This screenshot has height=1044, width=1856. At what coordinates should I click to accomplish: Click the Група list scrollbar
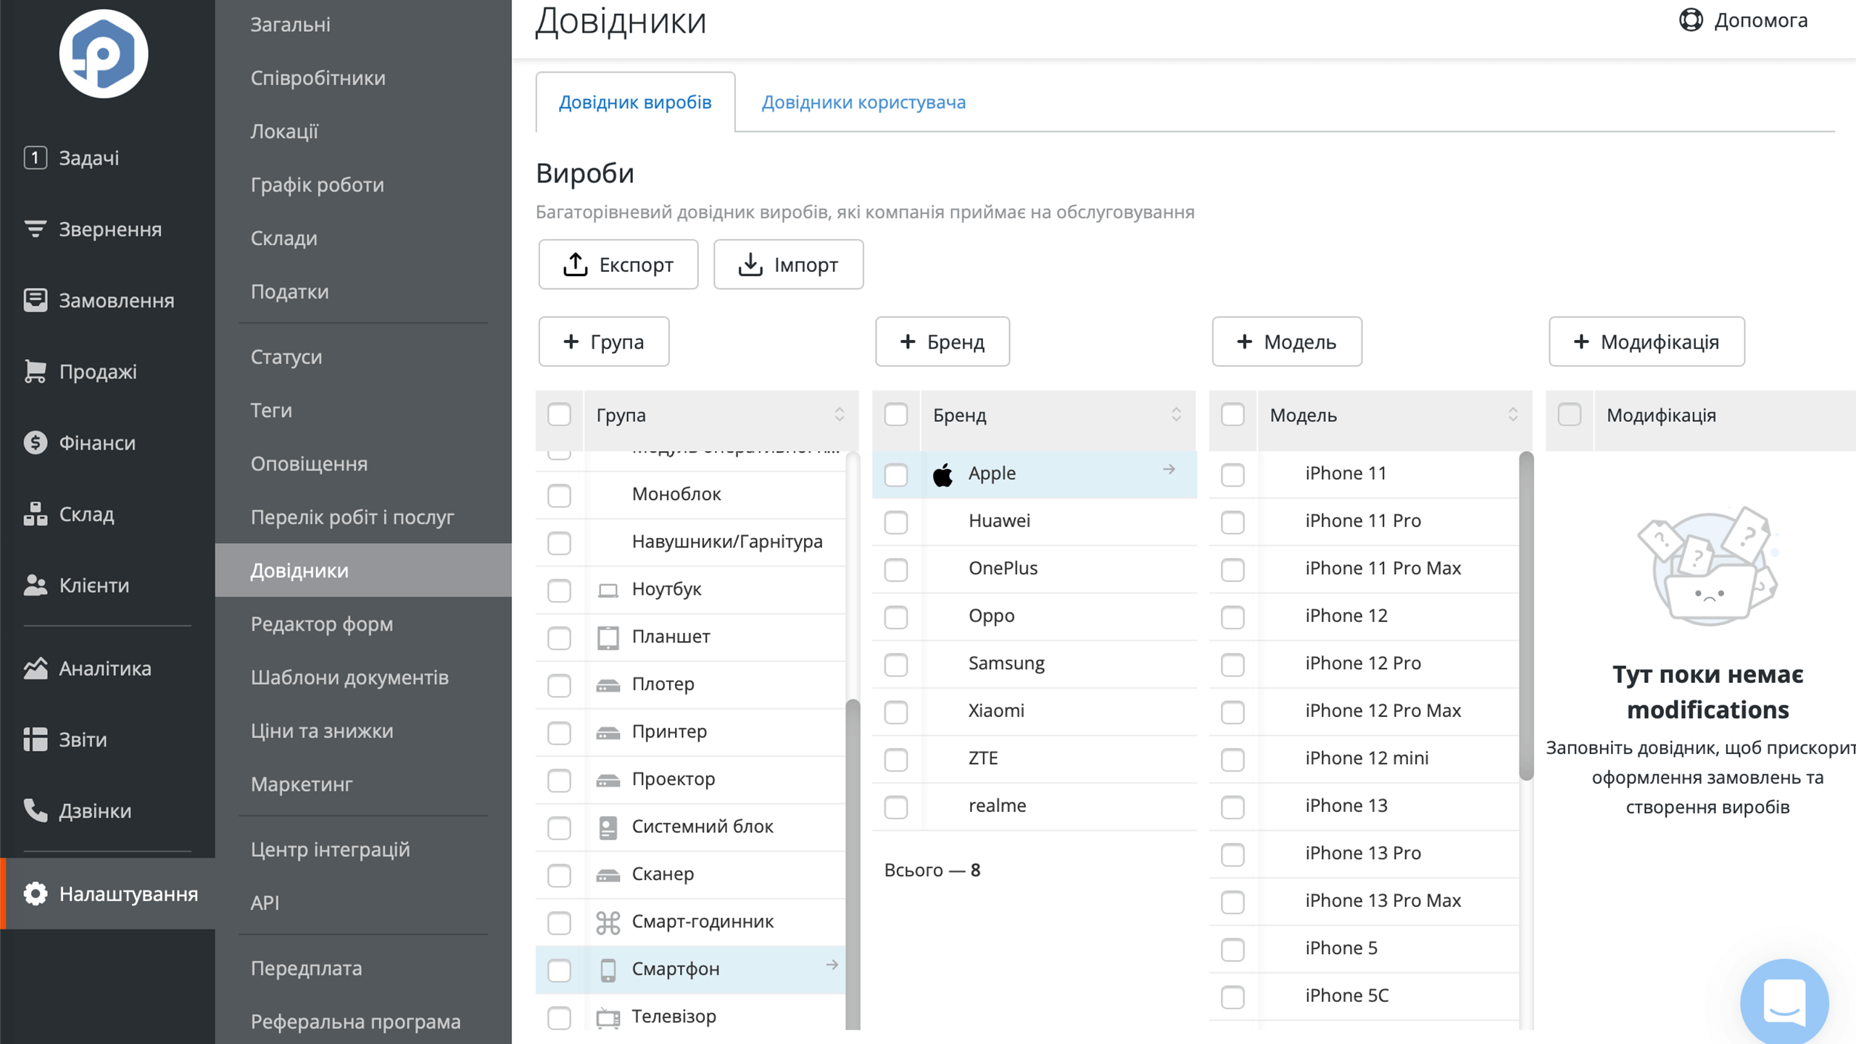[853, 863]
